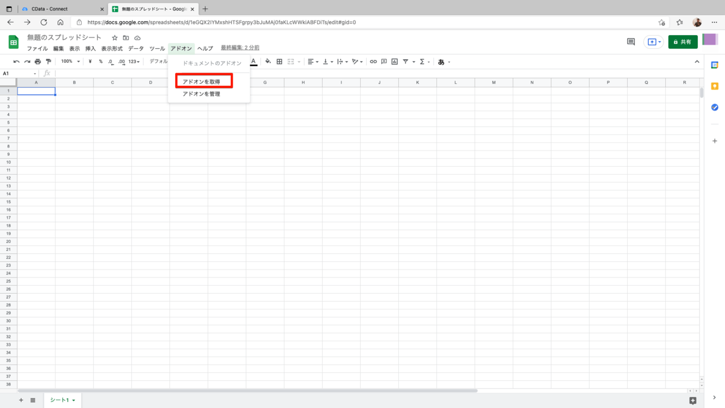Move document using folder icon
The width and height of the screenshot is (725, 408).
[126, 38]
